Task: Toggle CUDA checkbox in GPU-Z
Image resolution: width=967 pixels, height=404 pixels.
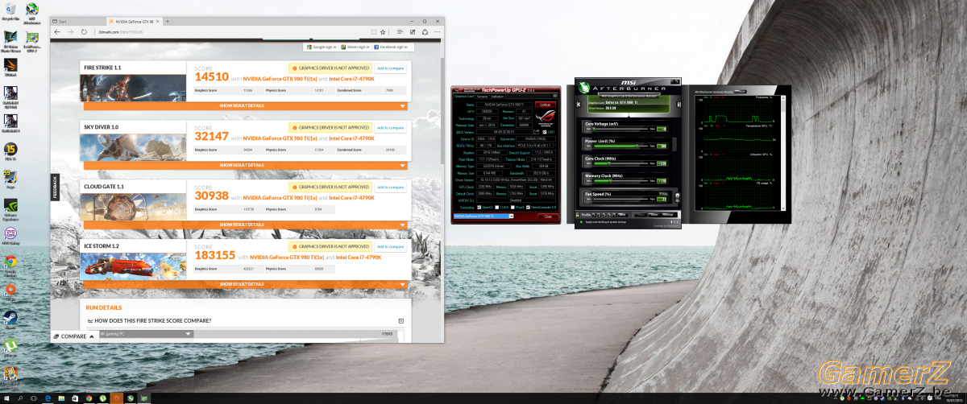Action: [497, 207]
